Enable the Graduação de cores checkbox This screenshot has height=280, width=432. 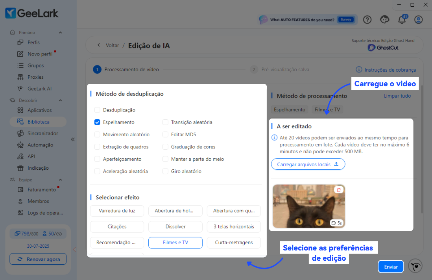[165, 147]
